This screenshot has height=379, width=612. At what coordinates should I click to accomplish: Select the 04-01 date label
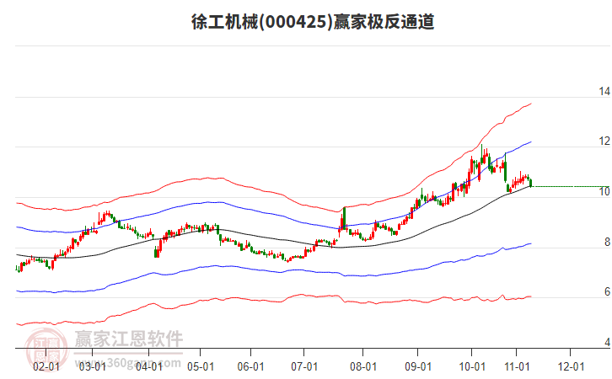click(149, 366)
